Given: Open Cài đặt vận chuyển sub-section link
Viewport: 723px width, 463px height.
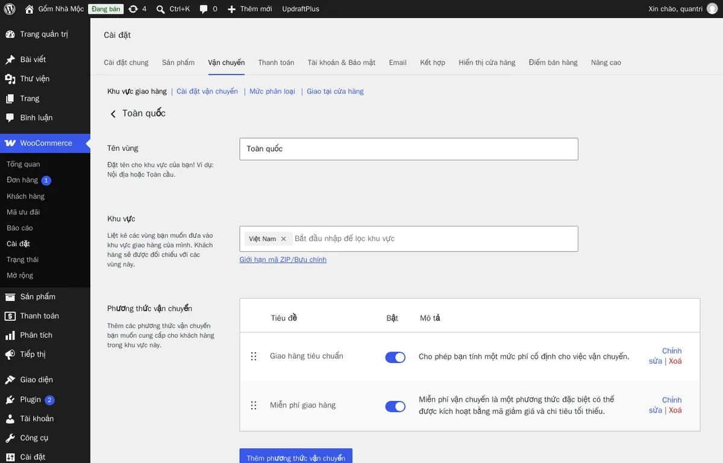Looking at the screenshot, I should (x=207, y=92).
